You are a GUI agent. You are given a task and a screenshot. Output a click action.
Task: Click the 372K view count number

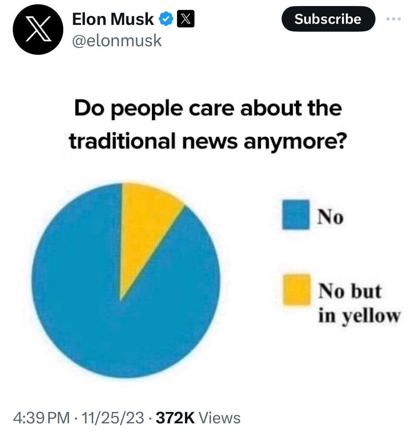click(x=175, y=418)
